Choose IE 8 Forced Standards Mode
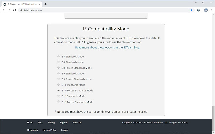Screen dimensions: 215x134 point(58,68)
